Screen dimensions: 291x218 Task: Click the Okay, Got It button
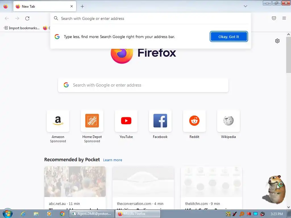point(229,37)
